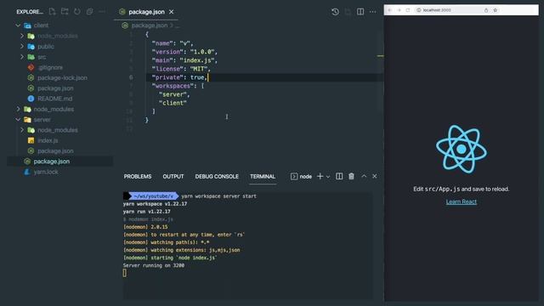The width and height of the screenshot is (544, 306).
Task: Open editor more actions ellipsis
Action: pyautogui.click(x=372, y=12)
